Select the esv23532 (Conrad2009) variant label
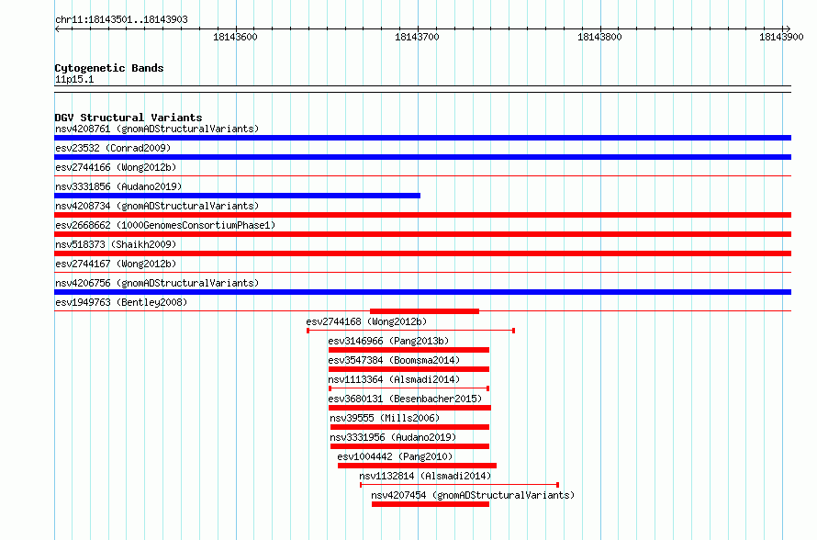 (x=113, y=148)
